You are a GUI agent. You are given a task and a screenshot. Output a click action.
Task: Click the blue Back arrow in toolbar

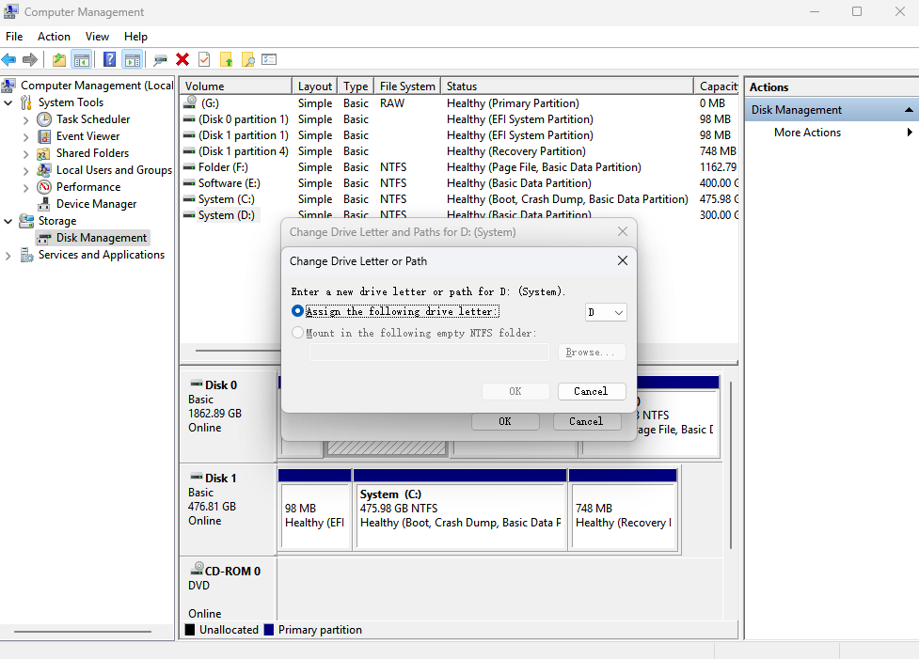click(9, 59)
